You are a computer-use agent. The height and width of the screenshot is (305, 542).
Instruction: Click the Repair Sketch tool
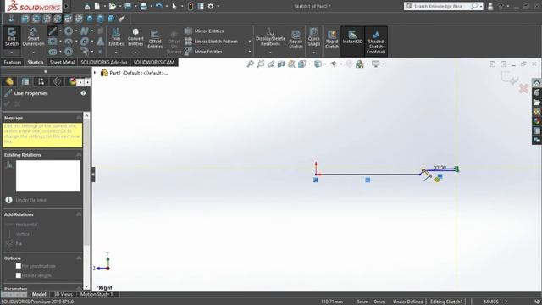pyautogui.click(x=296, y=39)
